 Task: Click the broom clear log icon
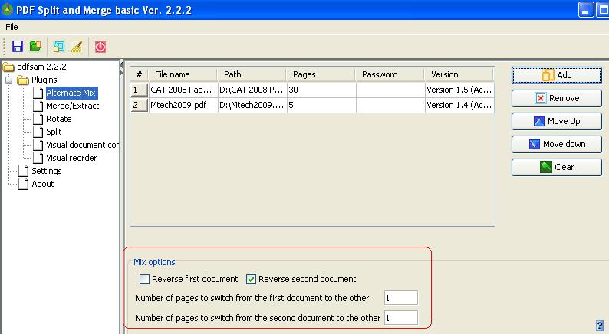pyautogui.click(x=76, y=47)
